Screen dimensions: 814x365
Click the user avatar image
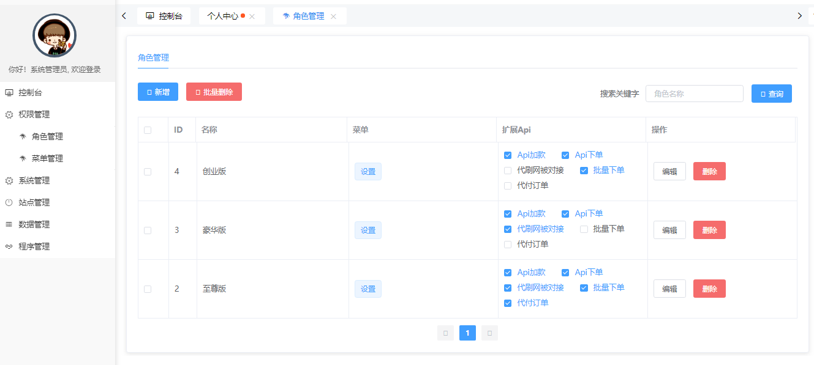tap(54, 35)
